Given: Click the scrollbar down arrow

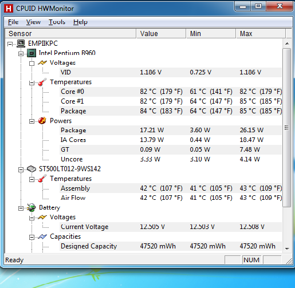Looking at the screenshot, I should pyautogui.click(x=287, y=248).
